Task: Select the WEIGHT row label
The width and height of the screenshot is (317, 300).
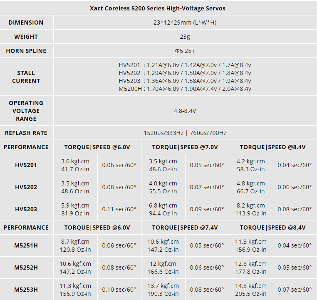Action: (x=26, y=37)
